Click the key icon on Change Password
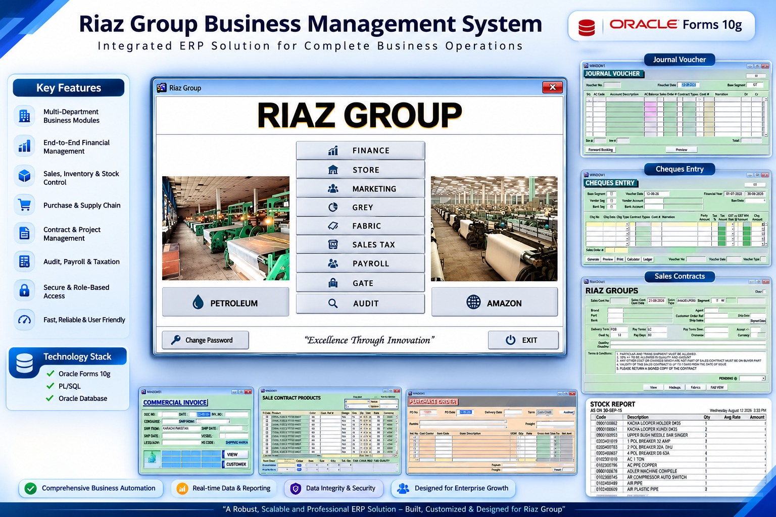This screenshot has height=517, width=776. (x=176, y=340)
